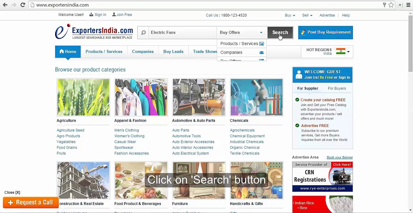
Task: Click the Agriculture Seed link
Action: click(71, 130)
